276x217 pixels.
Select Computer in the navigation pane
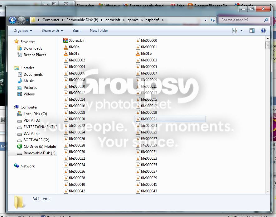[29, 107]
